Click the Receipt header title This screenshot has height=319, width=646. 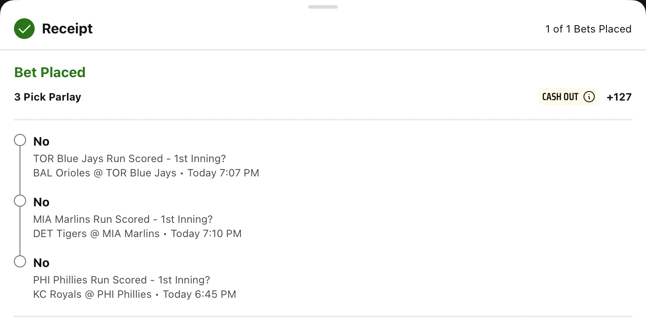67,29
